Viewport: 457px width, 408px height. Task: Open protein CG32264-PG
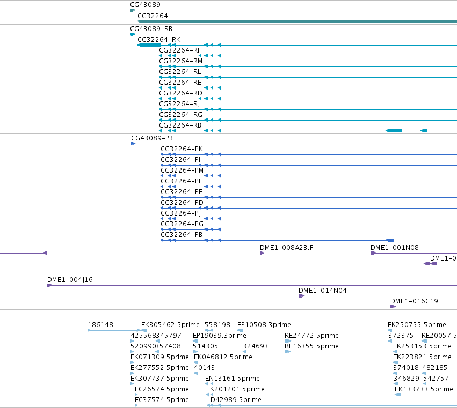pos(182,224)
